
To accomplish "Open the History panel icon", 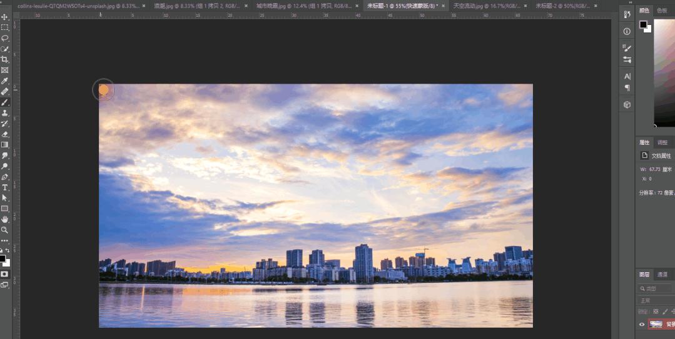I will coord(627,13).
